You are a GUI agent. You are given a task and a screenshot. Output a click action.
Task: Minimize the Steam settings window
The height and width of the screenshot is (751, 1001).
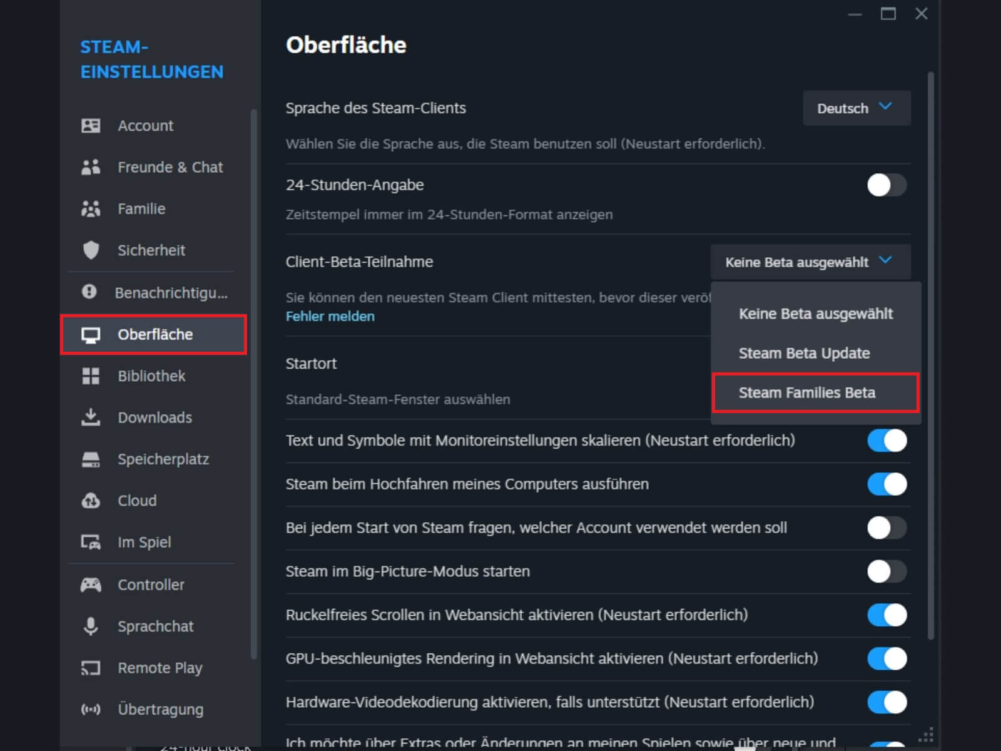[x=855, y=14]
